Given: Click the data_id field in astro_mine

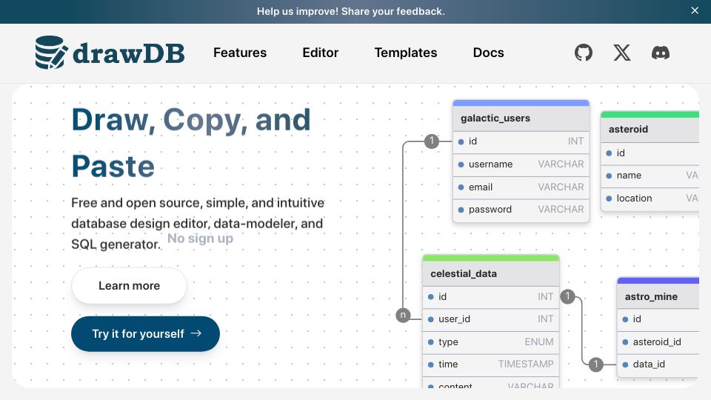Looking at the screenshot, I should point(658,364).
